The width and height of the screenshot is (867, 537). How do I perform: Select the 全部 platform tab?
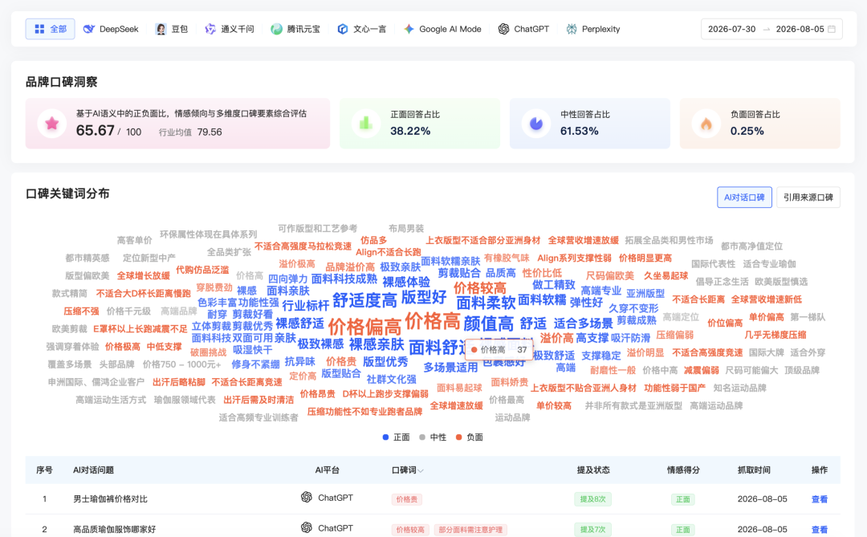click(x=51, y=29)
